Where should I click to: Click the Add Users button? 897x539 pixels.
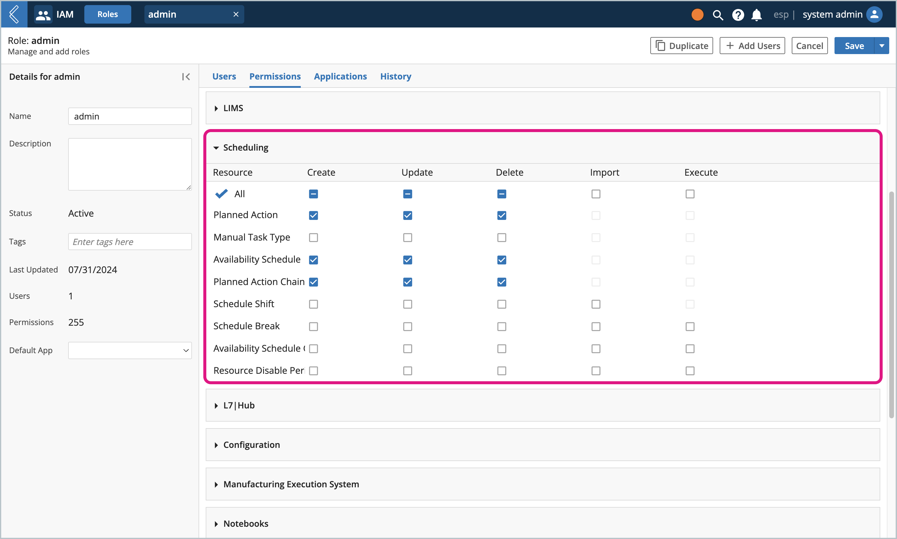(x=752, y=46)
